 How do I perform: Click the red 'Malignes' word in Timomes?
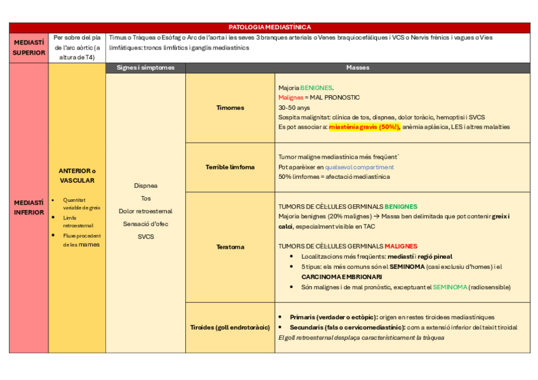click(x=291, y=98)
